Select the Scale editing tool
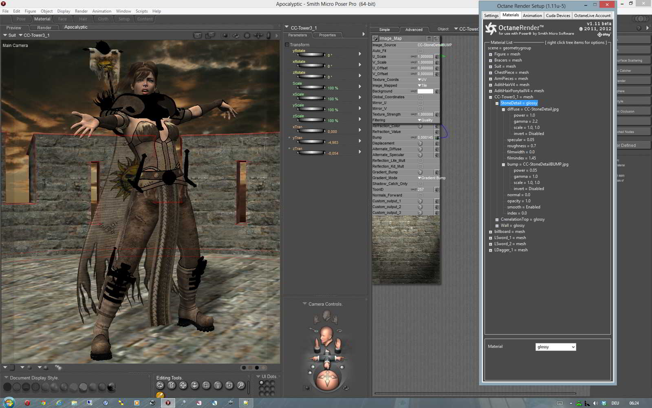652x408 pixels. click(x=206, y=385)
